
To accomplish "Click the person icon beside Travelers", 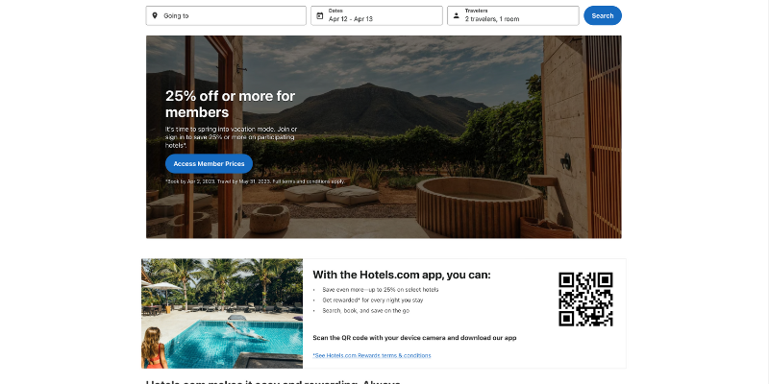I will pyautogui.click(x=456, y=15).
